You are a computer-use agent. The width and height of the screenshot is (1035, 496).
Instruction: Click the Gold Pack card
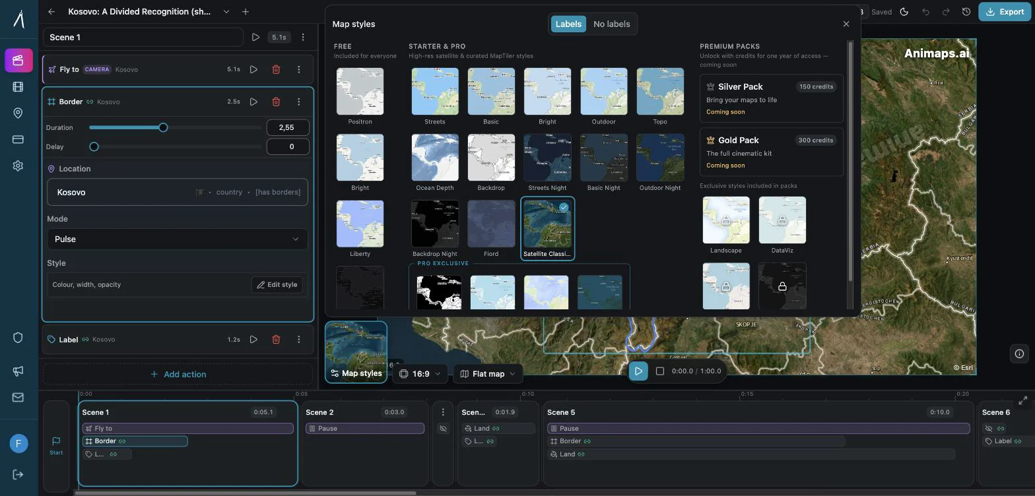pos(771,152)
